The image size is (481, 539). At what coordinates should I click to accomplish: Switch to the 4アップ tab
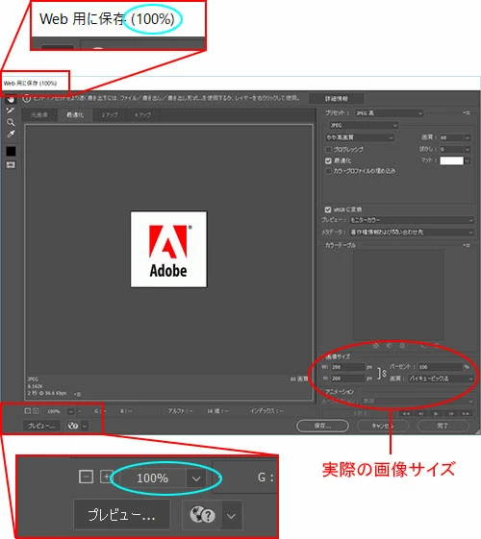(142, 114)
